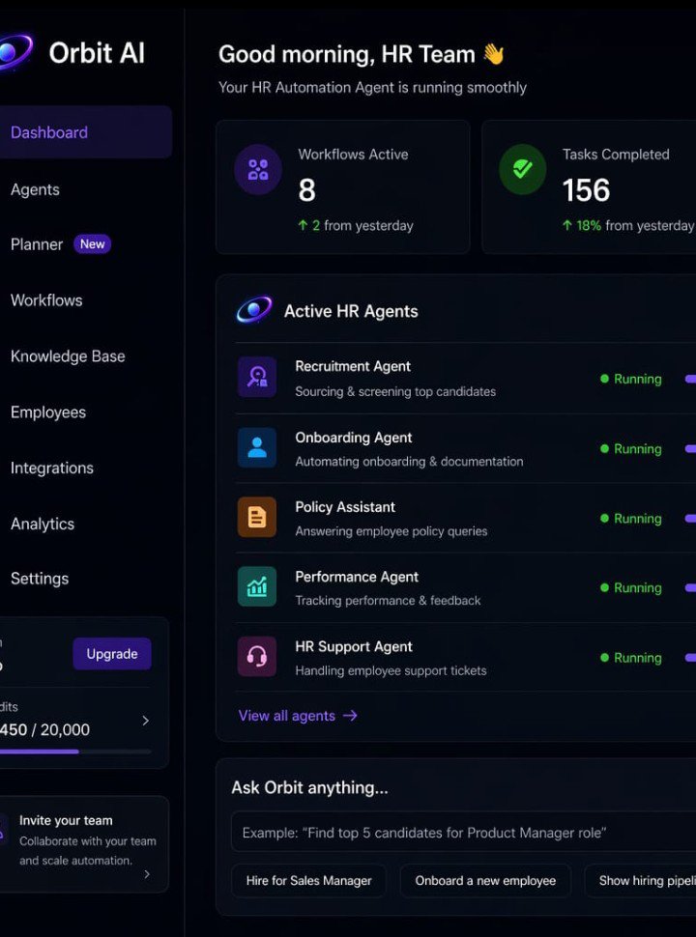Click the Orbit AI planet logo

click(x=14, y=53)
